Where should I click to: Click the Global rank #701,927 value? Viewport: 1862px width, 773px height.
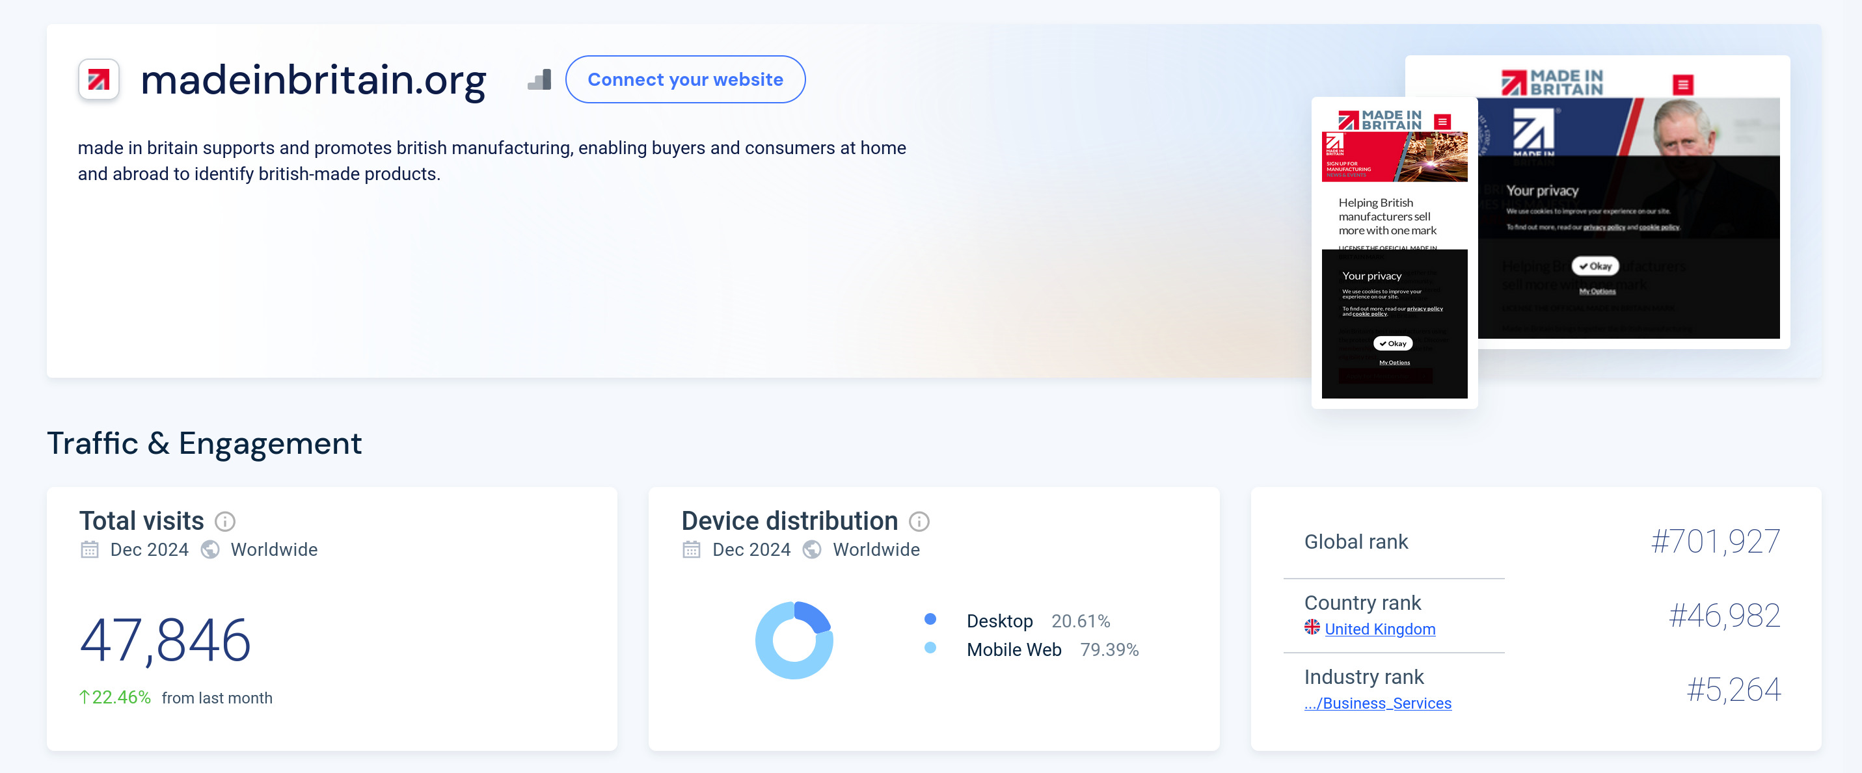(x=1714, y=542)
